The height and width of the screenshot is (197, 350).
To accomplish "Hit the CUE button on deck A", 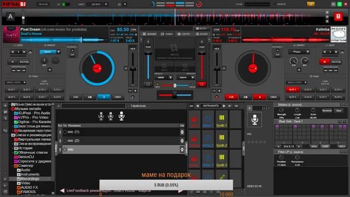I will [75, 97].
